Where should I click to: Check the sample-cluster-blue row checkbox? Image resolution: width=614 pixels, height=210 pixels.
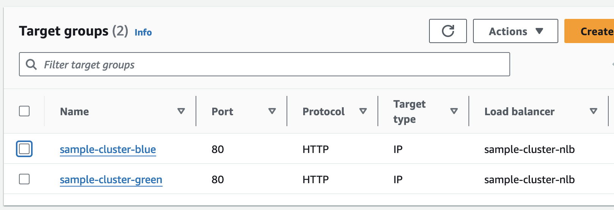pos(24,149)
